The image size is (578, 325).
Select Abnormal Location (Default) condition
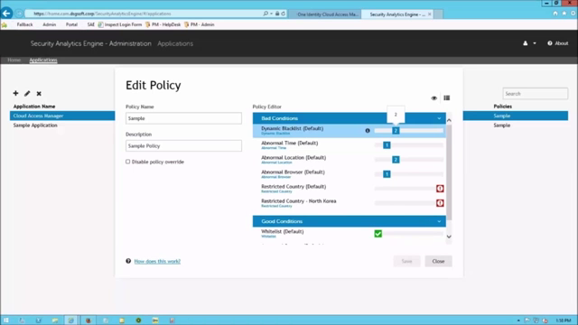click(x=294, y=158)
